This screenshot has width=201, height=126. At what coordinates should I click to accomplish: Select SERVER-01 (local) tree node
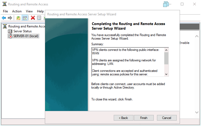(x=26, y=36)
